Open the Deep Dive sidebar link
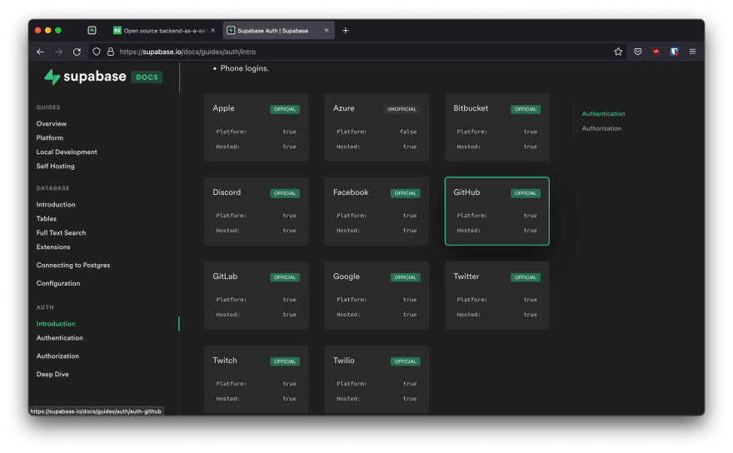This screenshot has width=733, height=453. (52, 374)
